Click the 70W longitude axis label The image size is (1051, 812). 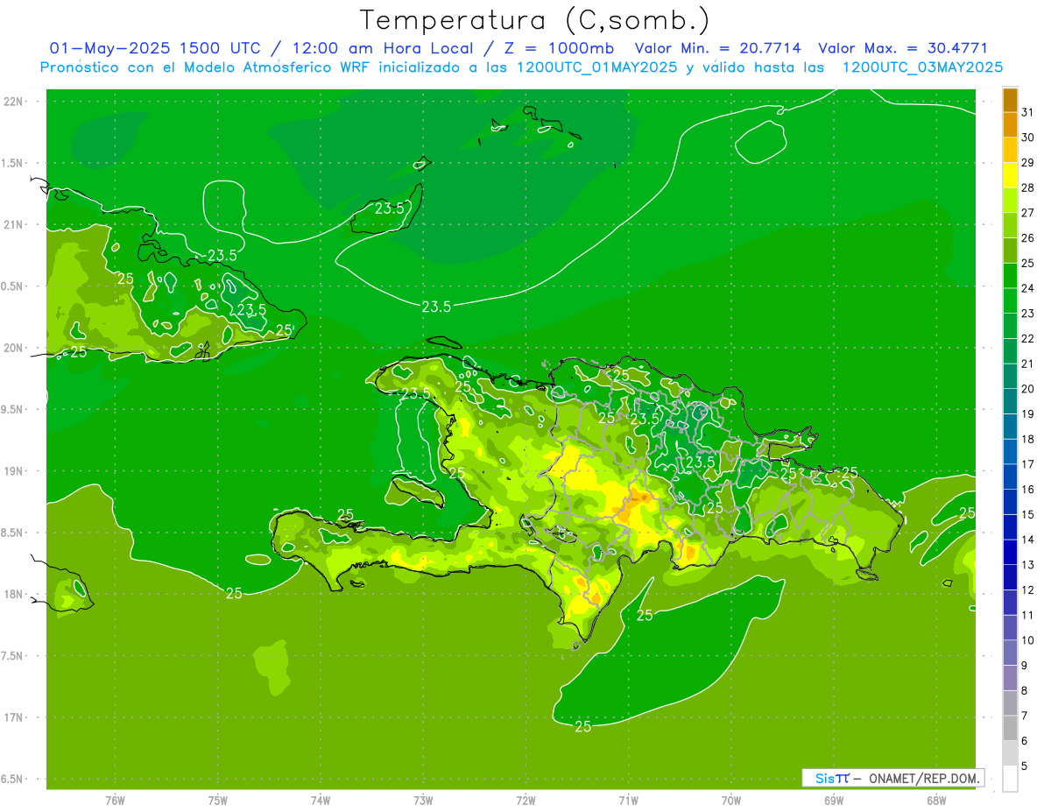pyautogui.click(x=730, y=800)
